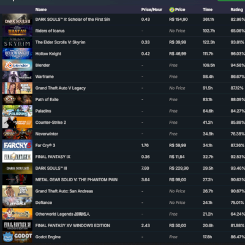Click the R$ 154,90 price cell
The width and height of the screenshot is (245, 245).
tap(178, 20)
